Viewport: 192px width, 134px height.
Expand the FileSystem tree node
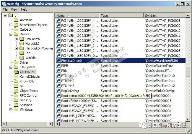11,67
